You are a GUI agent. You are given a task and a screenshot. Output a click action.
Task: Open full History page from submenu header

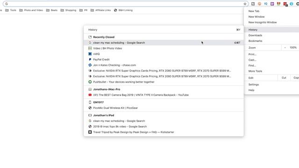click(164, 30)
